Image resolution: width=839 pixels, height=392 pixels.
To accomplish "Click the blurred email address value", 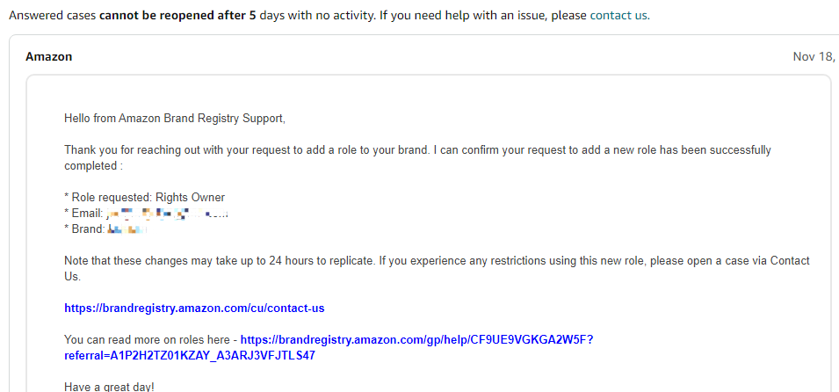I will pos(168,214).
